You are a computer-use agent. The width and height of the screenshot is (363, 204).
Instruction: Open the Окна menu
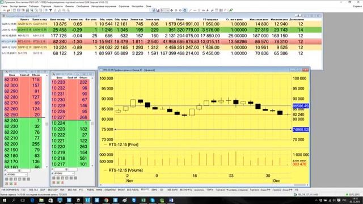[149, 6]
